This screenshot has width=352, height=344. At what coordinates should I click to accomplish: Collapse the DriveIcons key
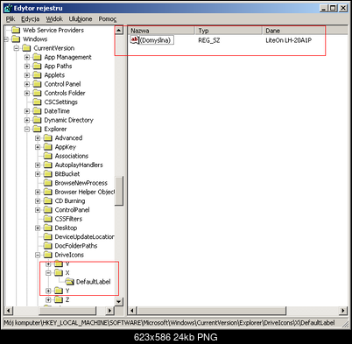pos(38,255)
